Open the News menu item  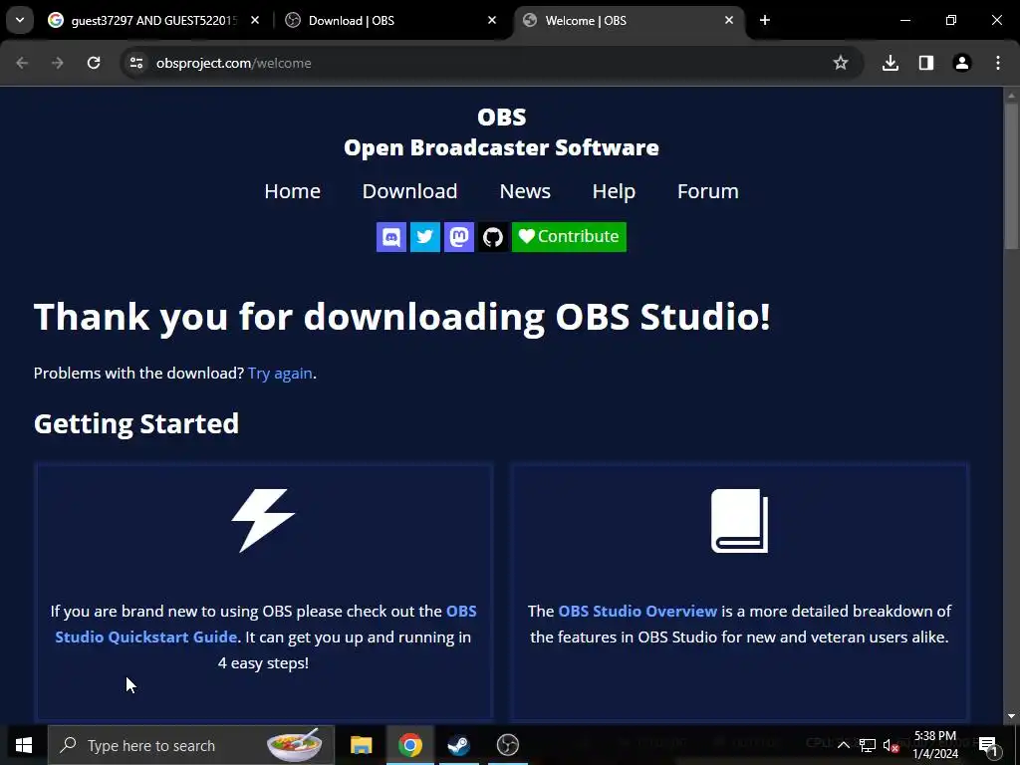pos(525,191)
